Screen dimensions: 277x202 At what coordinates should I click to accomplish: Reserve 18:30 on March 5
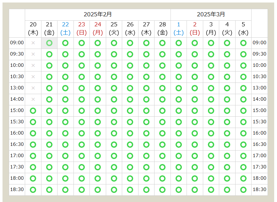243,190
